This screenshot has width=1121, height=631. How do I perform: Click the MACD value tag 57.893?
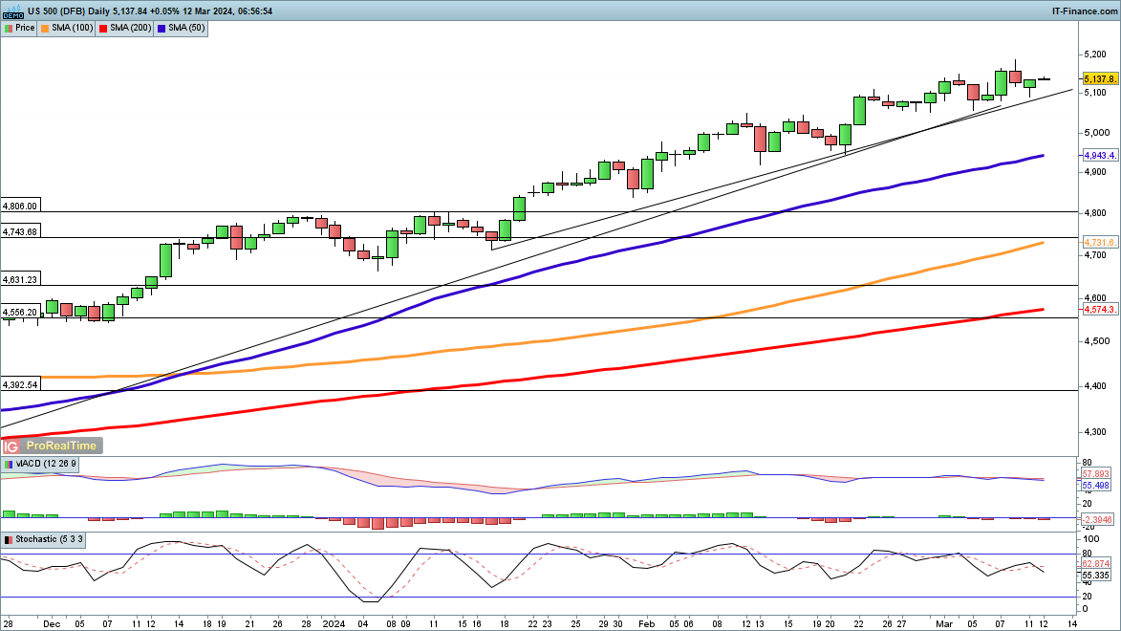coord(1096,474)
